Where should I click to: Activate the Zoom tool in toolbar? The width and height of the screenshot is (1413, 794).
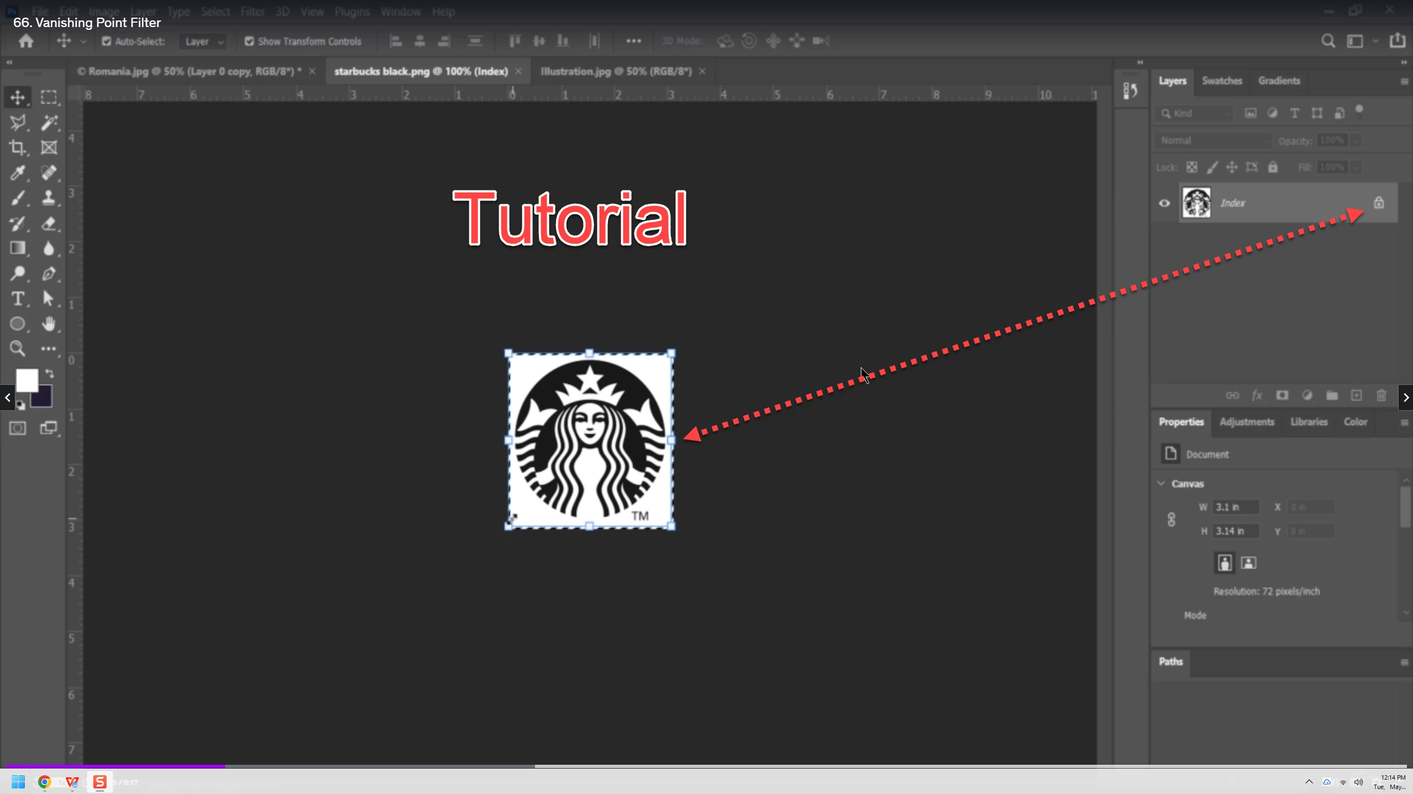coord(17,348)
